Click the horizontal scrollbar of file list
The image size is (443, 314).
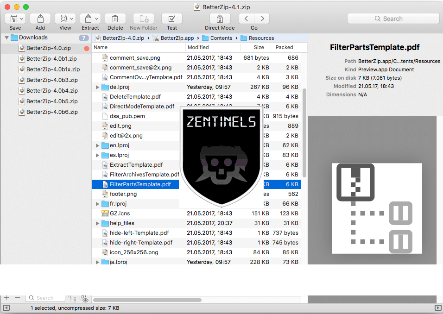pyautogui.click(x=147, y=300)
